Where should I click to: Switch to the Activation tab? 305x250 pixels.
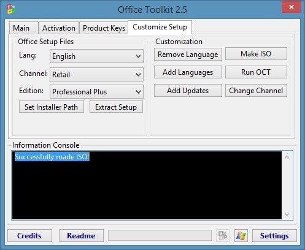pos(59,28)
